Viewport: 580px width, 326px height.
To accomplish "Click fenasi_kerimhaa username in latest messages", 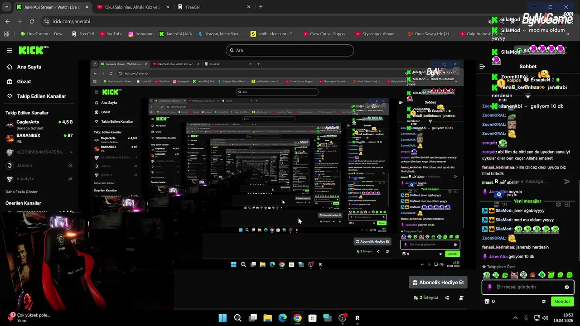I will click(x=498, y=247).
